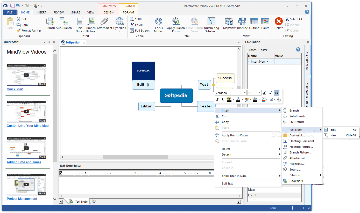The width and height of the screenshot is (360, 213).
Task: Open the Project Management link
Action: click(x=22, y=199)
